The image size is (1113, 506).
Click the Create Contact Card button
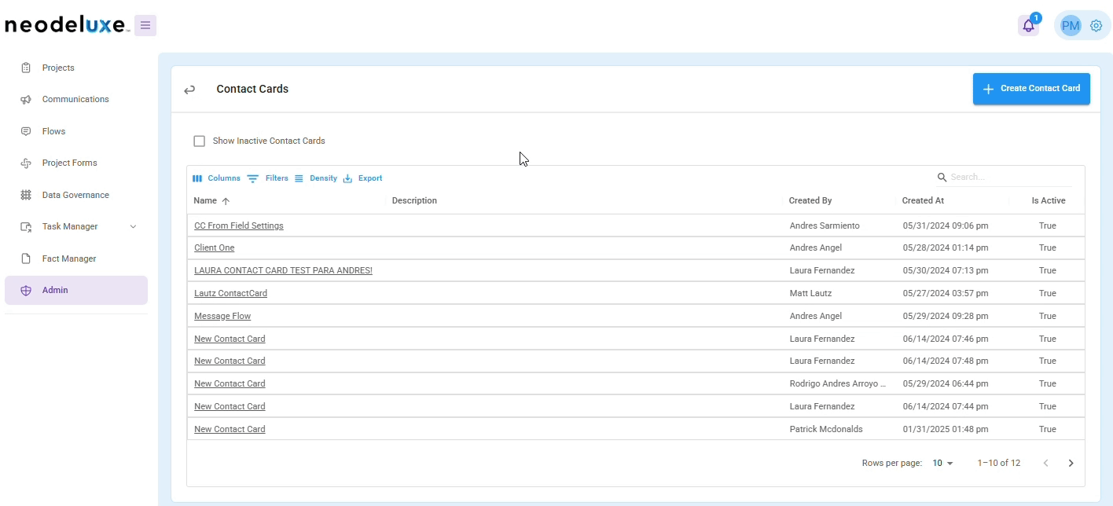pyautogui.click(x=1031, y=89)
